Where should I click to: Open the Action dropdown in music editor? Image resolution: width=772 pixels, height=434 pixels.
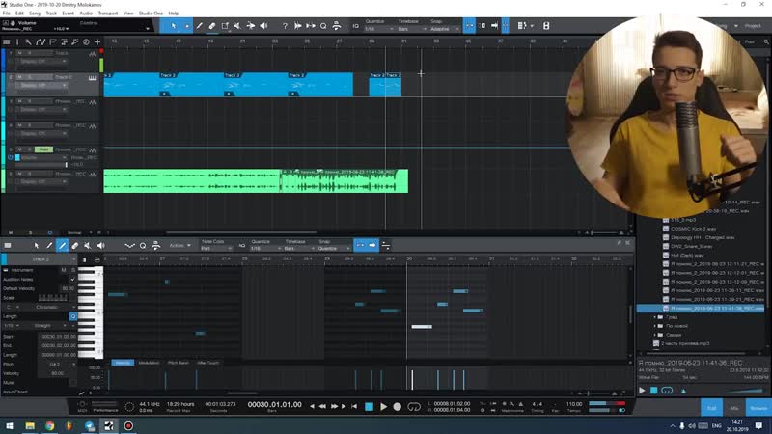click(x=180, y=245)
